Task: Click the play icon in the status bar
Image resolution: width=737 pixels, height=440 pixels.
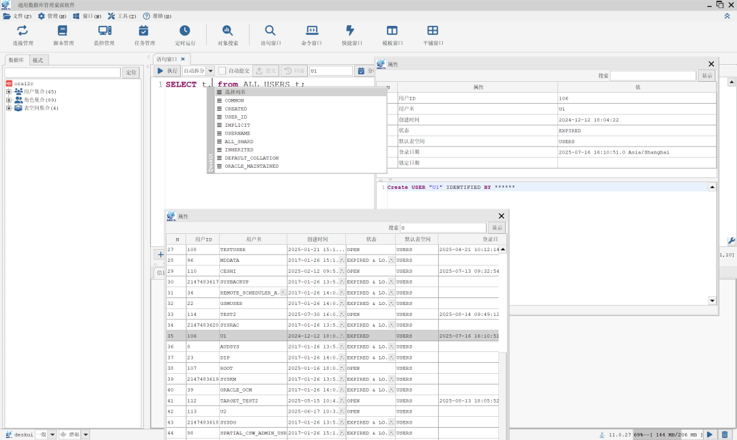Action: [x=710, y=435]
